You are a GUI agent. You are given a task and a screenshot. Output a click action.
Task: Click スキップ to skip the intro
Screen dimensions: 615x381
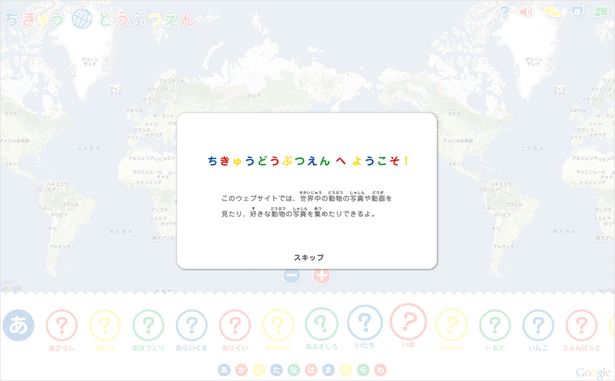tap(308, 257)
